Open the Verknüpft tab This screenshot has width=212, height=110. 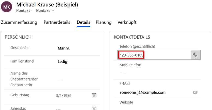127,22
